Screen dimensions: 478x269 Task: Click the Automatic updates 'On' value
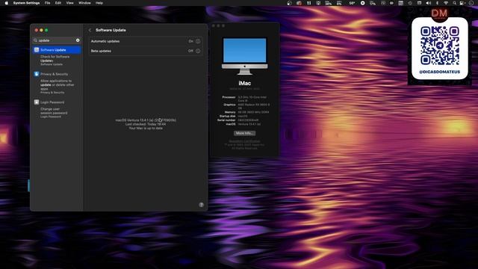pos(191,41)
